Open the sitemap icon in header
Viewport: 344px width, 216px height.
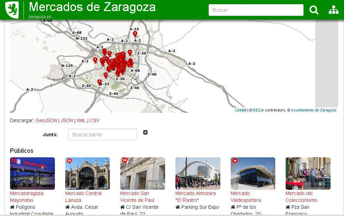point(333,10)
